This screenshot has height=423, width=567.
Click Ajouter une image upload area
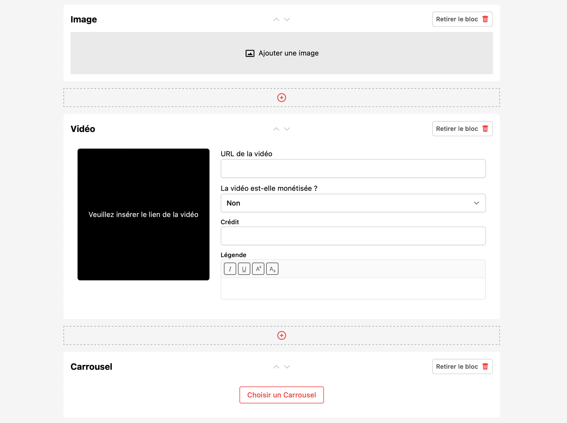pyautogui.click(x=282, y=53)
